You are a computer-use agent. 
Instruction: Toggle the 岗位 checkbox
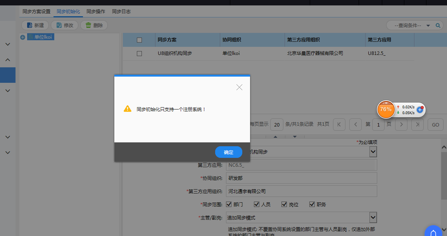[284, 204]
